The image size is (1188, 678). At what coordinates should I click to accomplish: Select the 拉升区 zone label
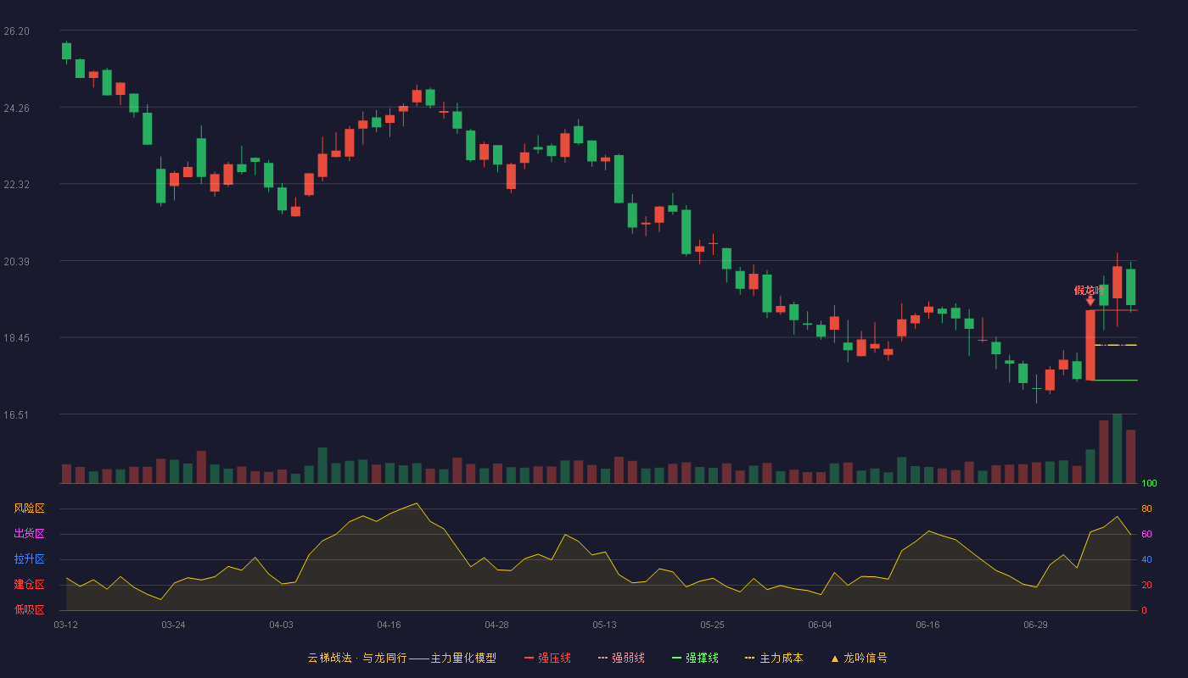[x=29, y=559]
